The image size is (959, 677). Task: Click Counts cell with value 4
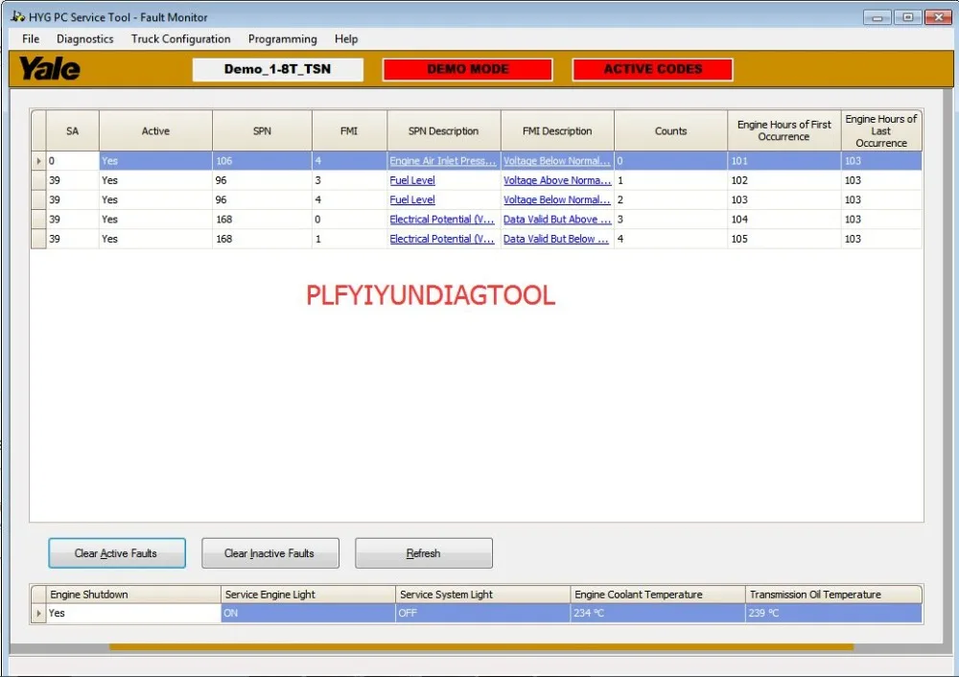tap(670, 239)
